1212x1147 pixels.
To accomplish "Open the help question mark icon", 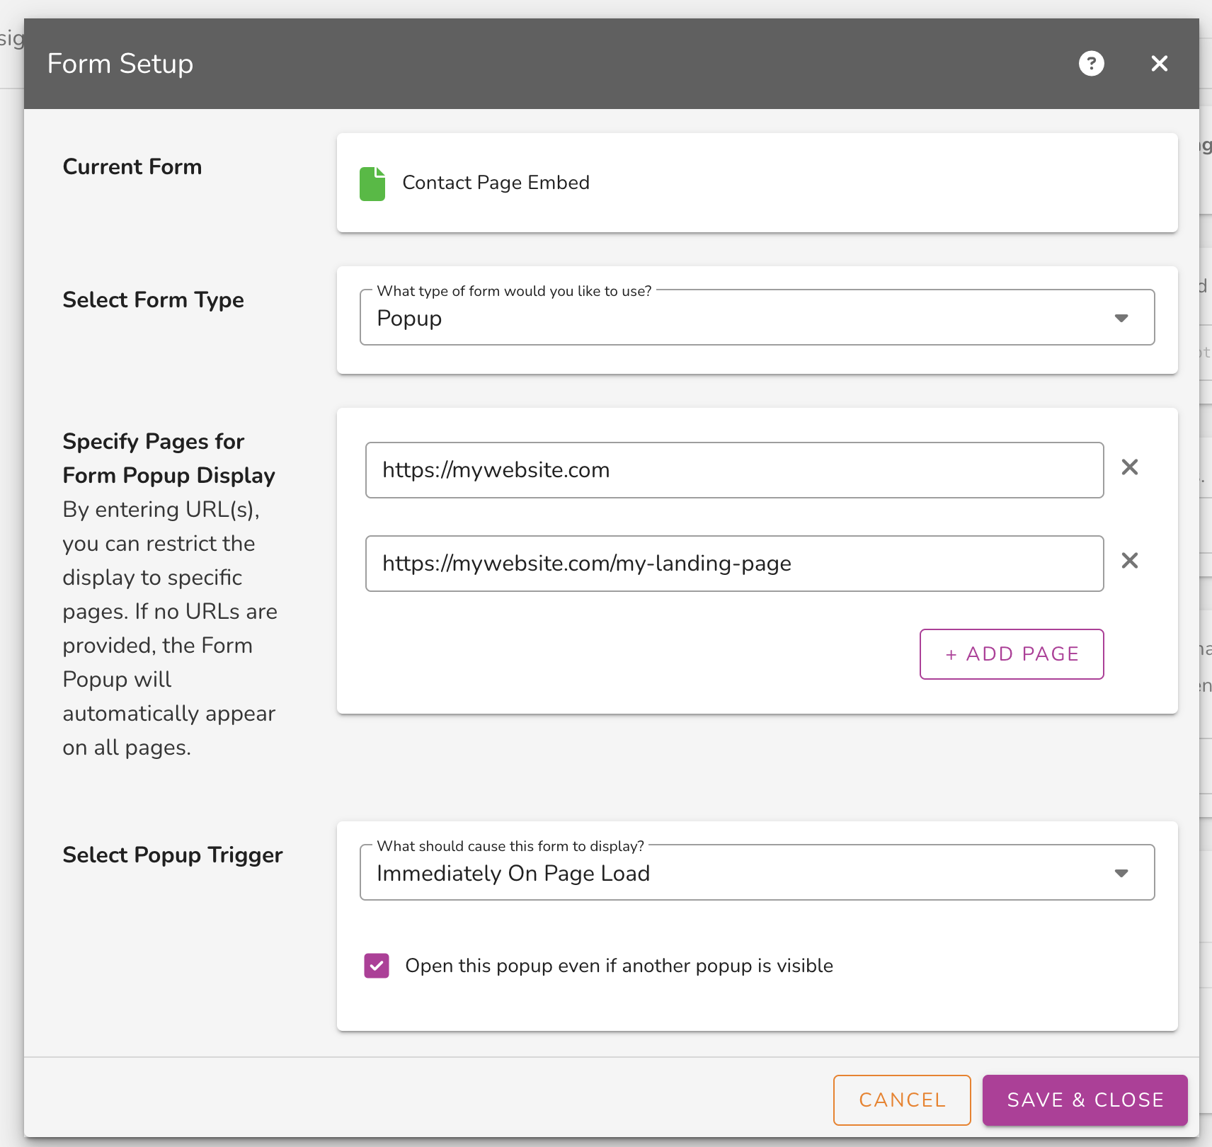I will (1091, 64).
